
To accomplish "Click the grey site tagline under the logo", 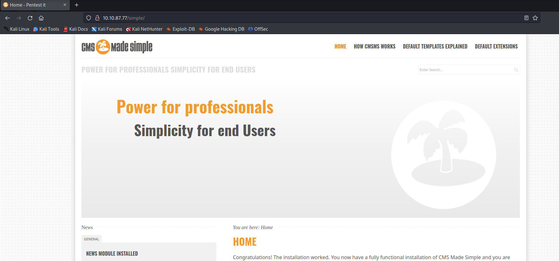I will tap(168, 70).
